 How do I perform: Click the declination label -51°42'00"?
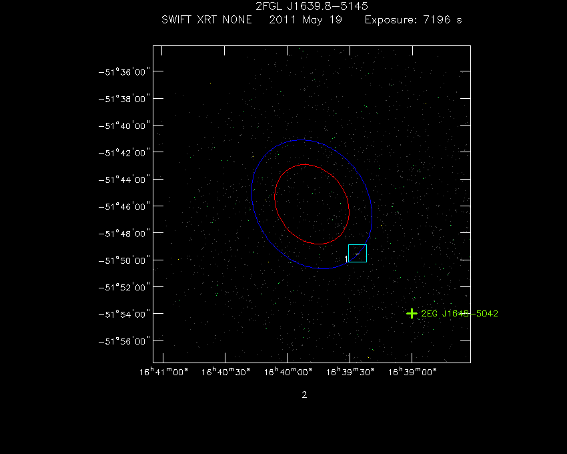tap(124, 153)
